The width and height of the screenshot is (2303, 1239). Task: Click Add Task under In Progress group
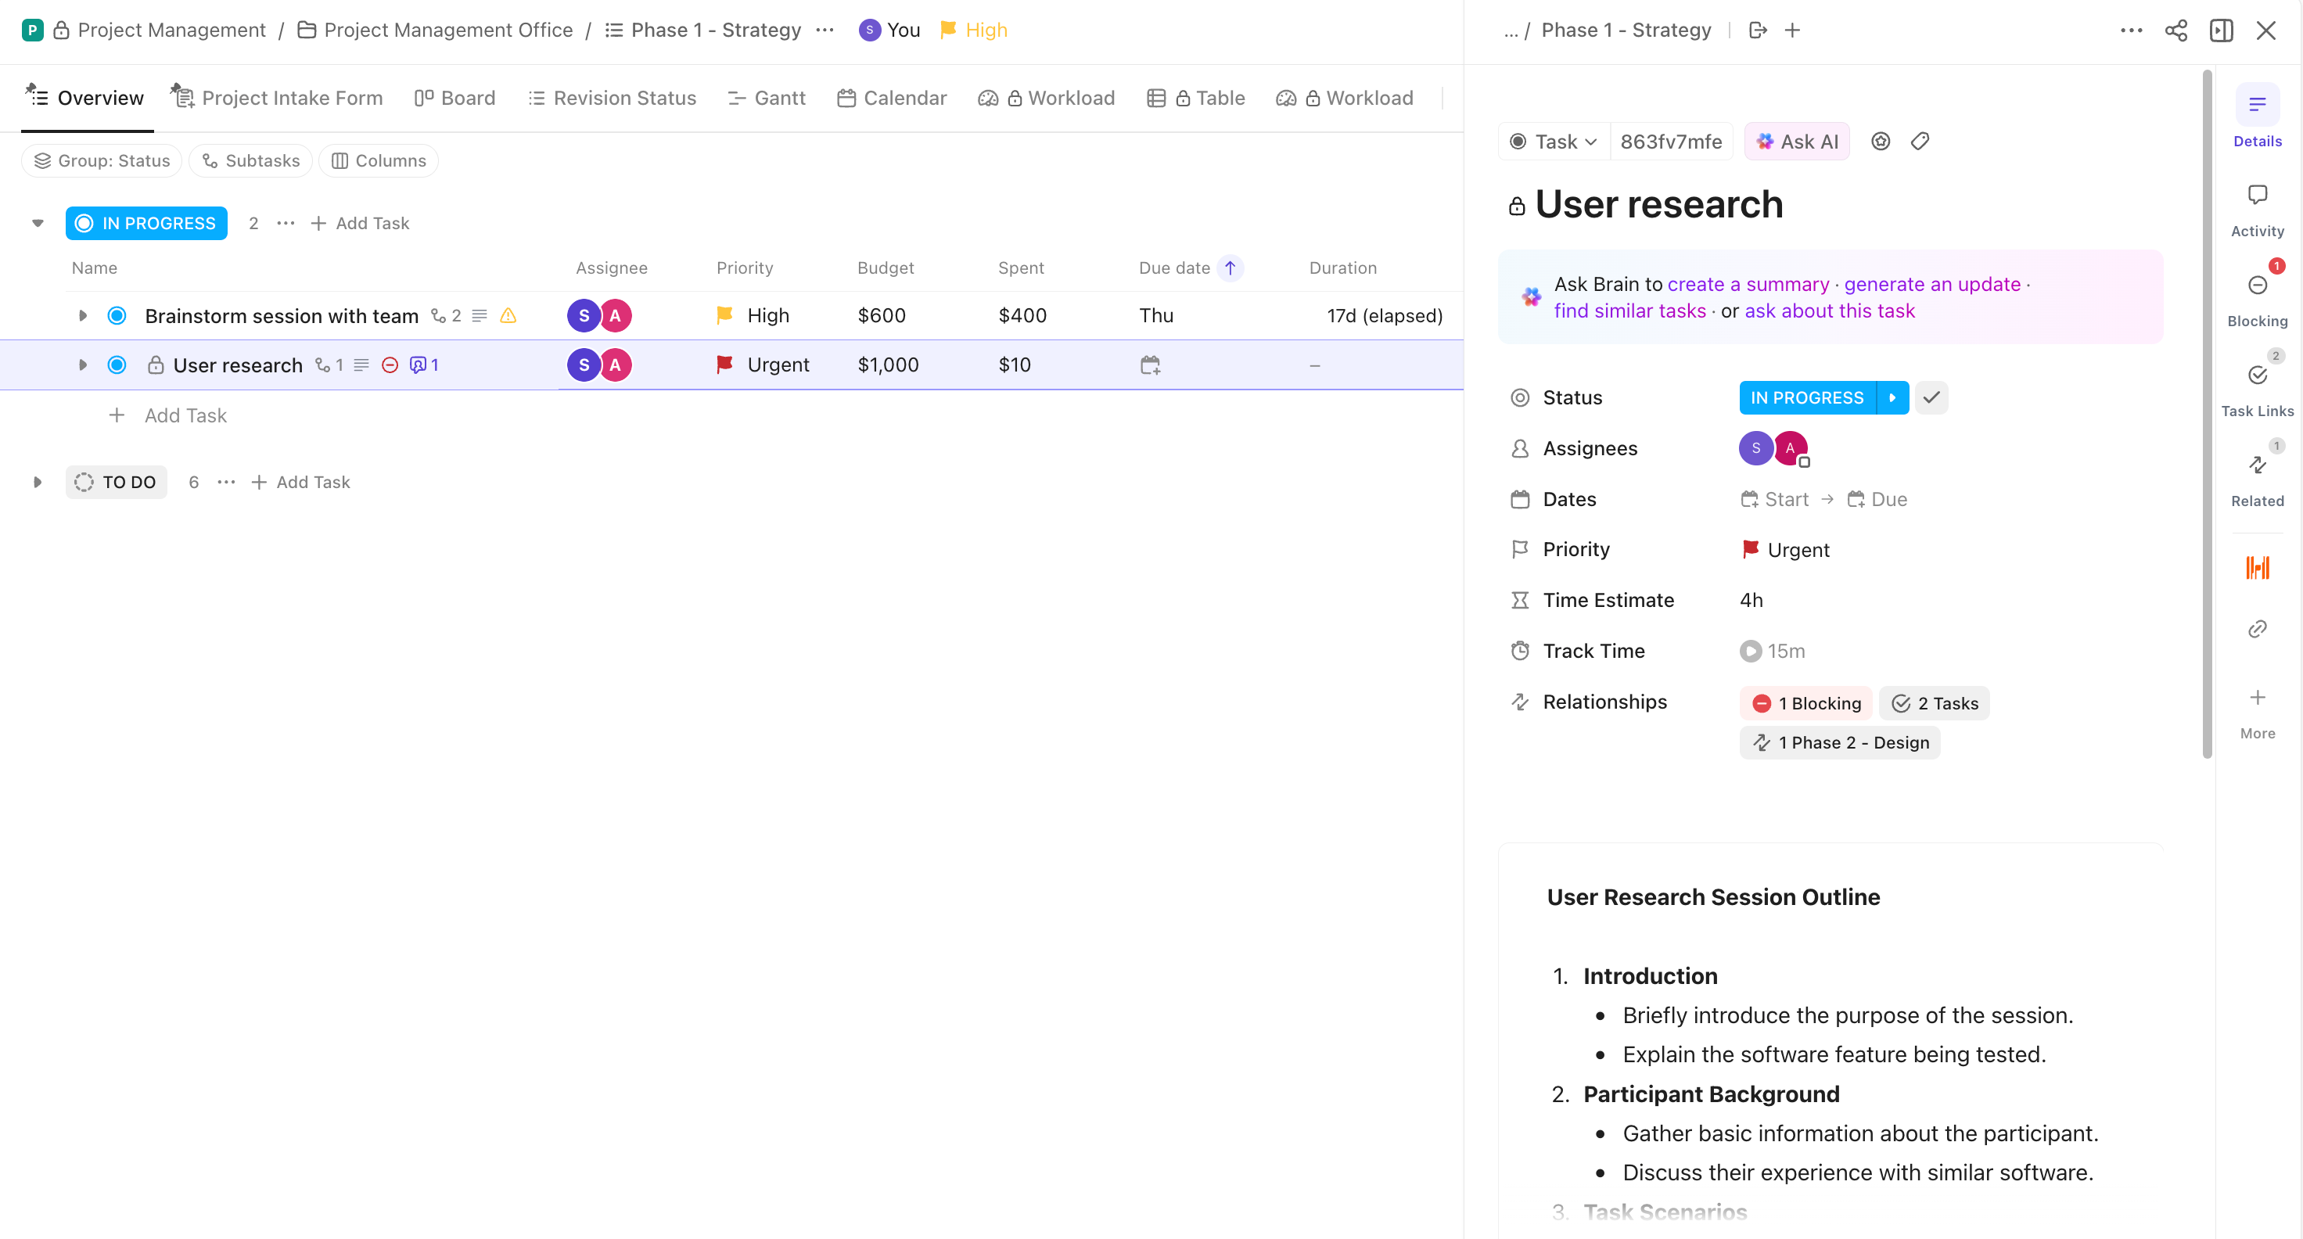pos(359,223)
